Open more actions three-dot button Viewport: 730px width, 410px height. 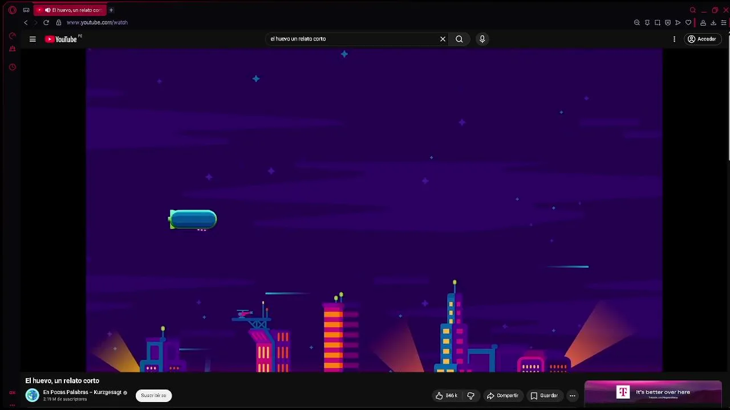pos(572,395)
